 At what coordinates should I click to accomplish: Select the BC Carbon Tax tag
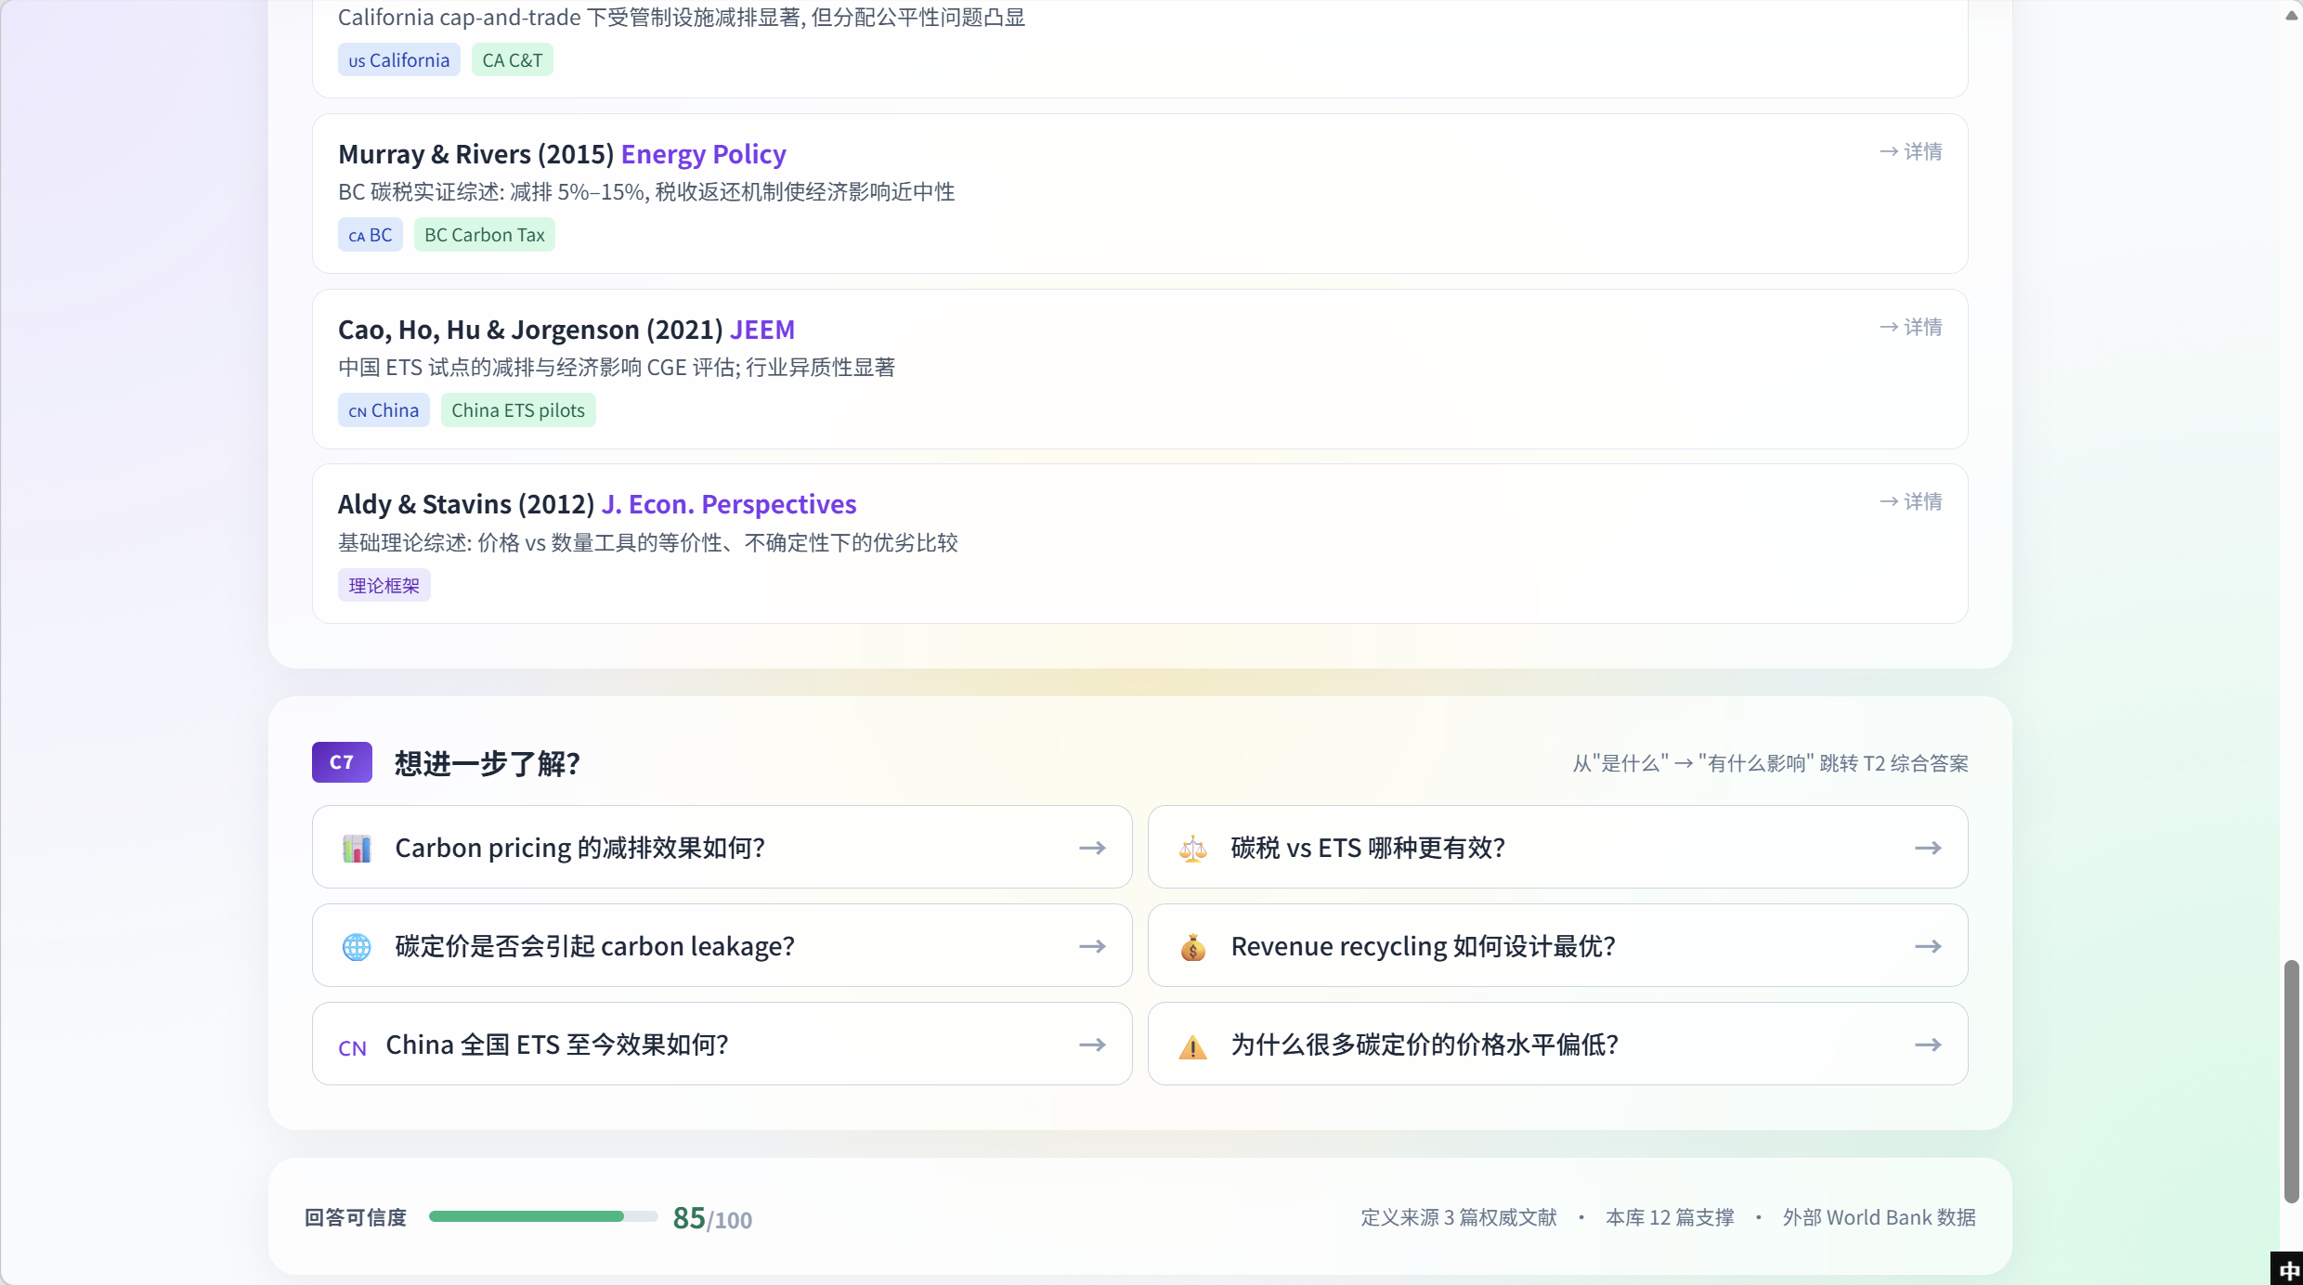tap(484, 235)
